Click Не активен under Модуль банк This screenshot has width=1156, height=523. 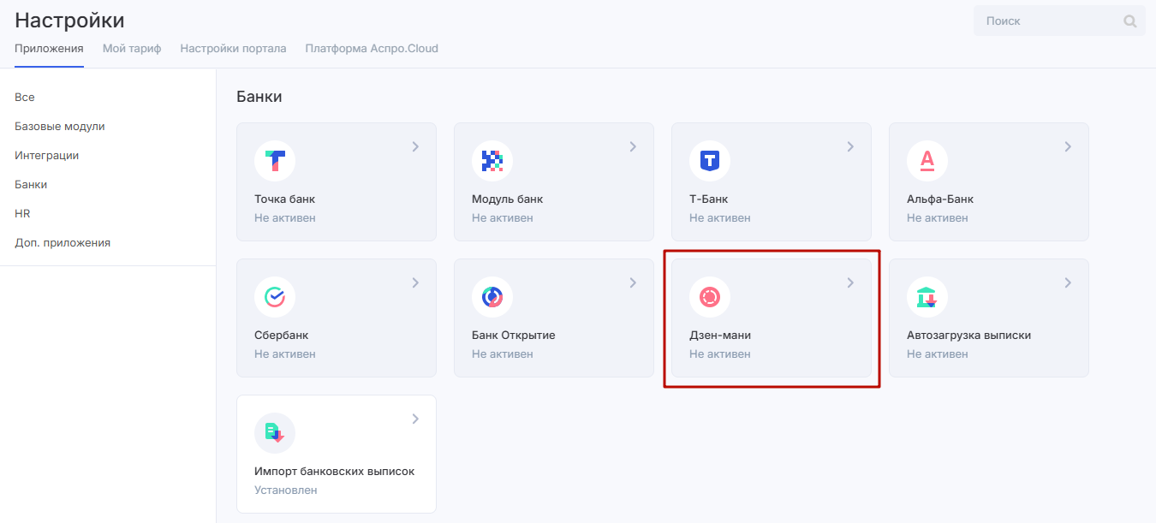503,218
